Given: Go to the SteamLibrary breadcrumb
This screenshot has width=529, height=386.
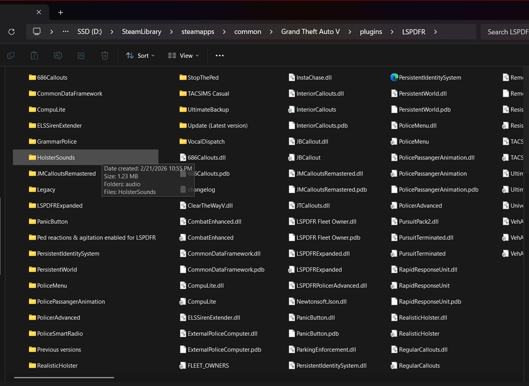Looking at the screenshot, I should click(141, 32).
